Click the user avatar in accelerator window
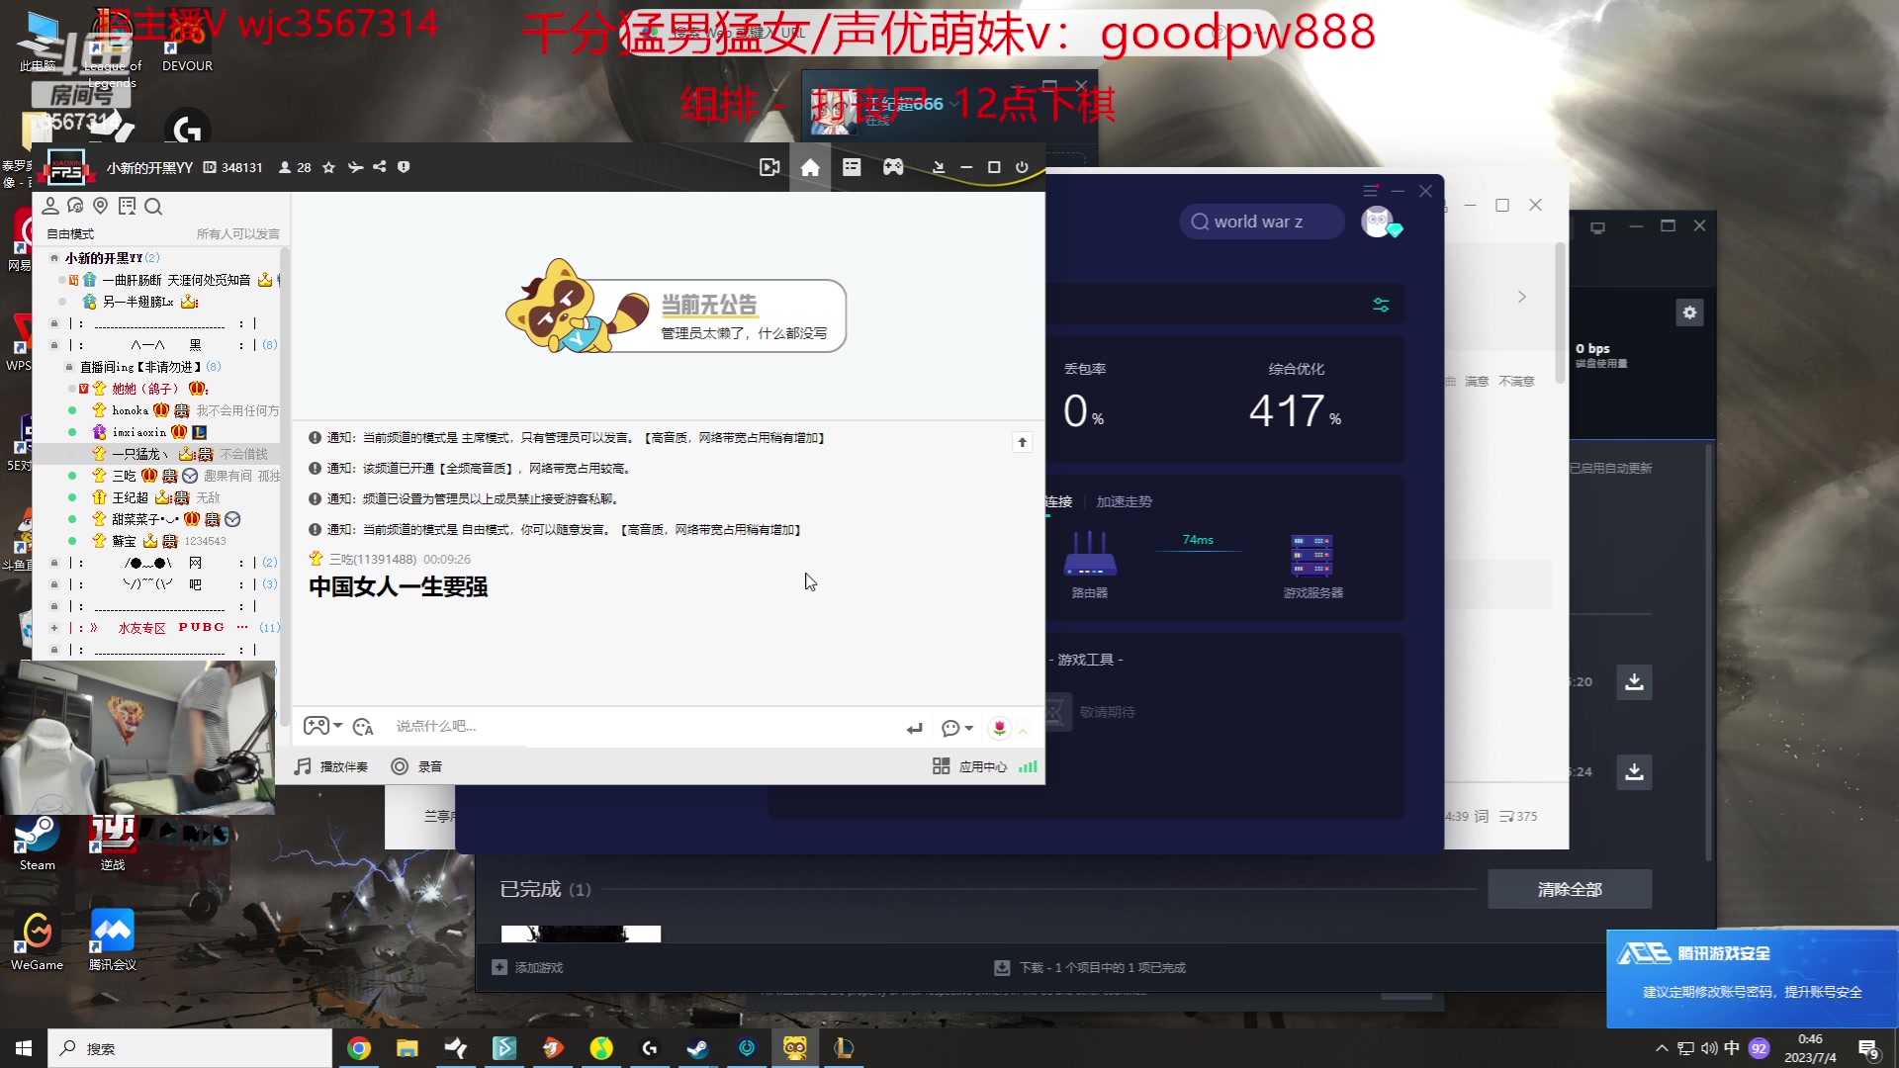Screen dimensions: 1899x1068 [x=1378, y=222]
